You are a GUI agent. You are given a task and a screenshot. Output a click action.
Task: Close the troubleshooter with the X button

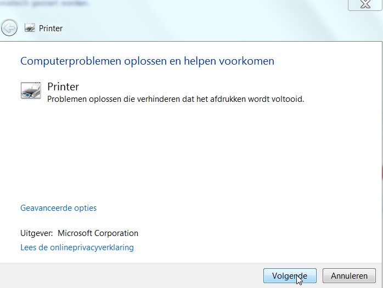[365, 4]
